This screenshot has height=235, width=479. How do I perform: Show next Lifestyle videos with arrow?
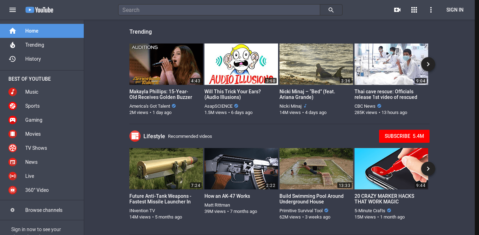[x=428, y=169]
